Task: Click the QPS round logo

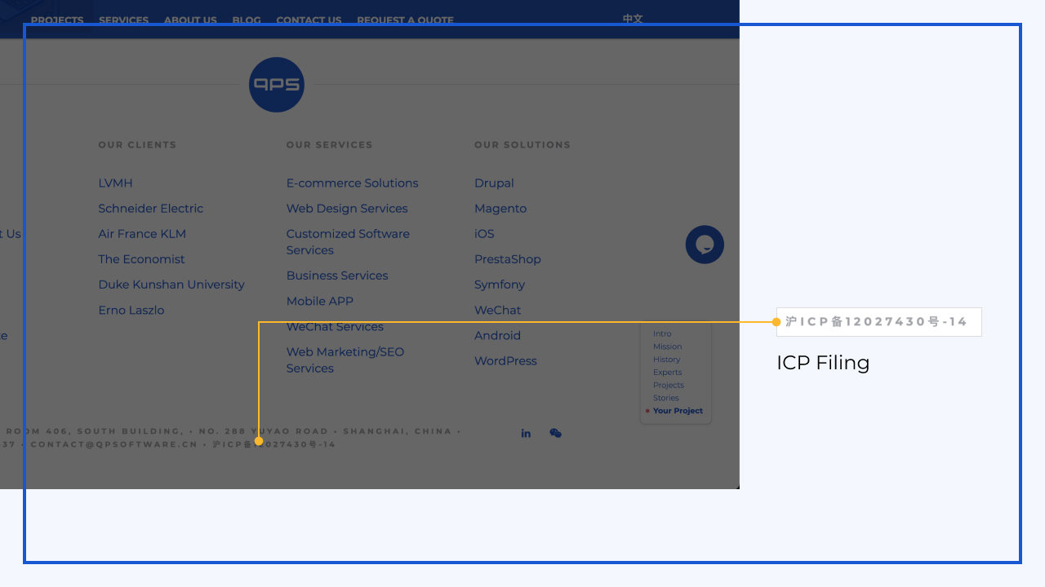Action: tap(276, 85)
